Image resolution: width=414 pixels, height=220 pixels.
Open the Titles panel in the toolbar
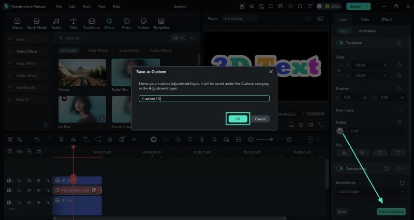[x=73, y=23]
